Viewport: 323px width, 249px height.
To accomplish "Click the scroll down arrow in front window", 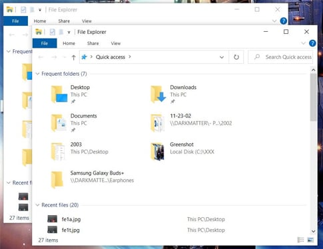I will [313, 231].
